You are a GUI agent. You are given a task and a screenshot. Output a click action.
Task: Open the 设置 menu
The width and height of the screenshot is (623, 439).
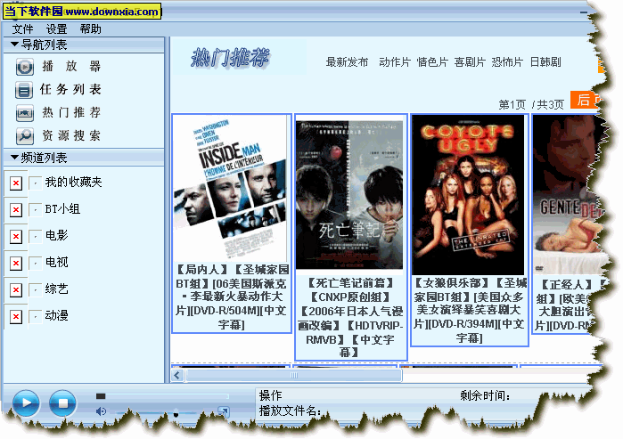tap(56, 29)
